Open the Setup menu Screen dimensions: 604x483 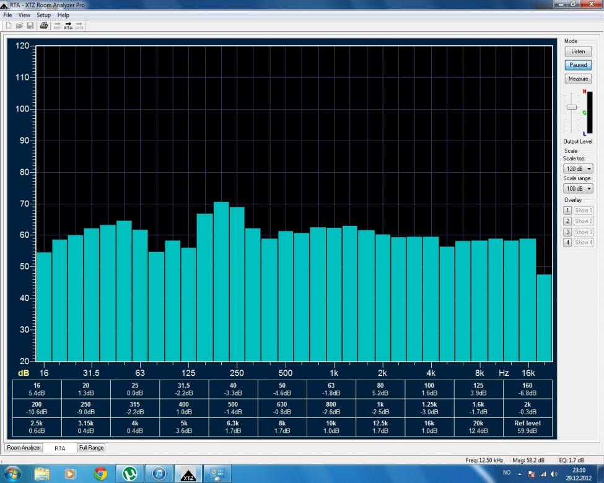[43, 15]
